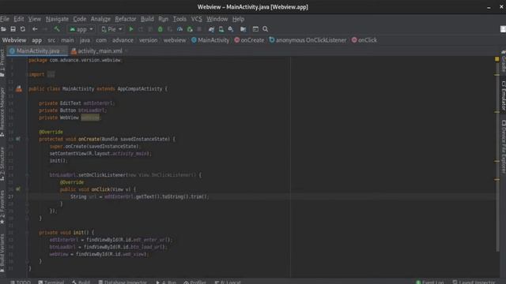Screen dimensions: 506x284
Task: Open the Code menu
Action: [x=79, y=19]
